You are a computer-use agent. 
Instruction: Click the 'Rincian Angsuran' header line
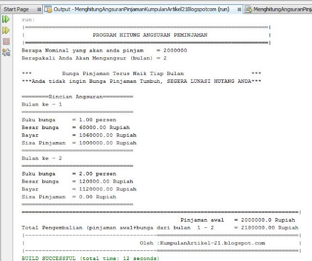(x=78, y=97)
